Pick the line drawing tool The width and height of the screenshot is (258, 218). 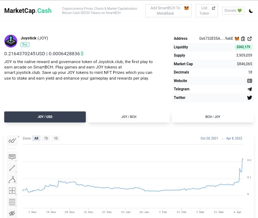pyautogui.click(x=12, y=168)
